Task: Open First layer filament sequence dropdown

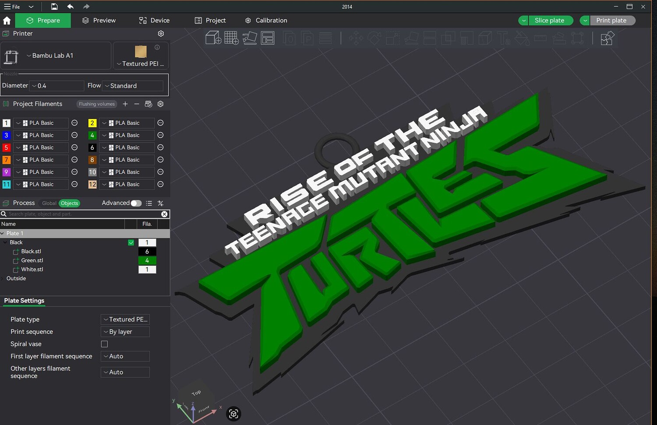Action: click(x=125, y=356)
